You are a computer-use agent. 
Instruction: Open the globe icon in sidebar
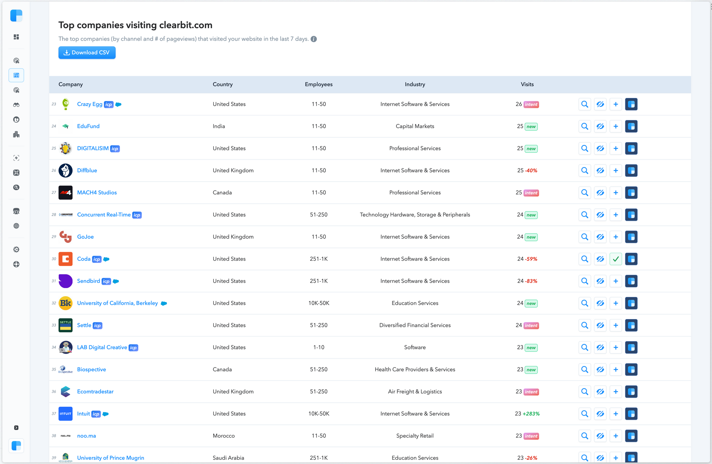16,226
